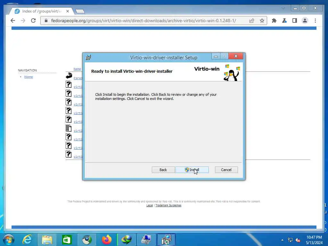Viewport: 328px width, 246px height.
Task: Open the Chrome profile avatar
Action: click(x=305, y=20)
